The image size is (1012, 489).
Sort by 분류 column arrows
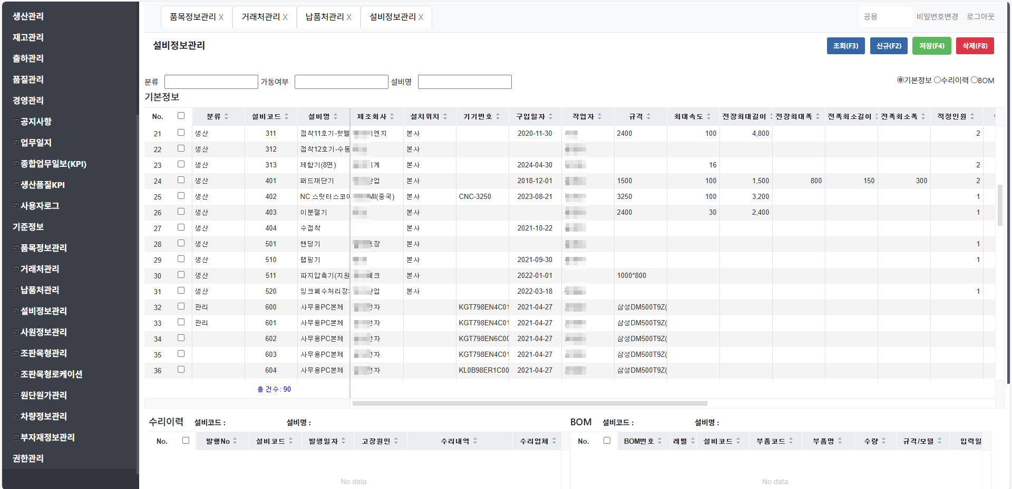click(227, 116)
